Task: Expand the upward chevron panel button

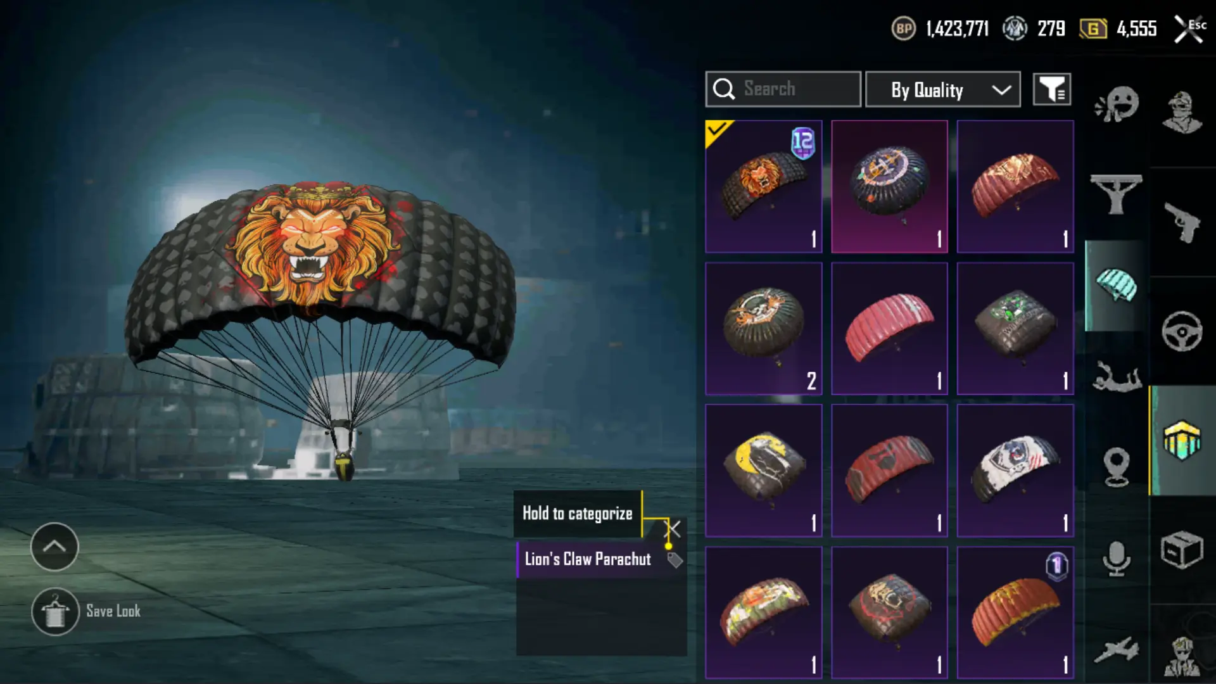Action: pos(54,547)
